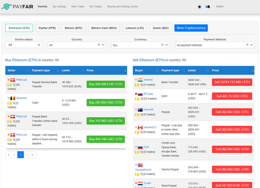Open the notifications bell icon
This screenshot has height=188, width=260.
coord(208,7)
